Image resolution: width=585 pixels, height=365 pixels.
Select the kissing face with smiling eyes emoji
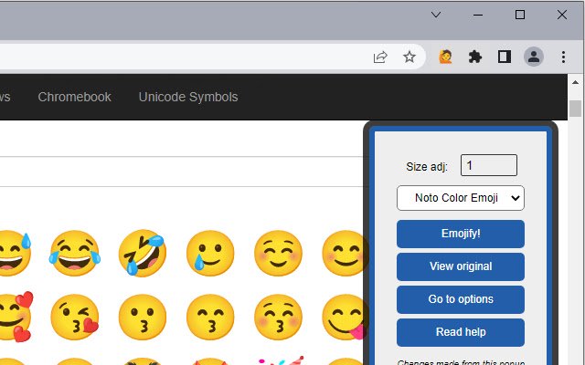[210, 317]
